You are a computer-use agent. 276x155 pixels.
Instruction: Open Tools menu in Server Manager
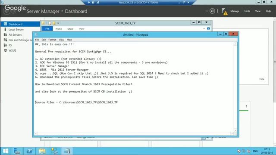[x=247, y=11]
